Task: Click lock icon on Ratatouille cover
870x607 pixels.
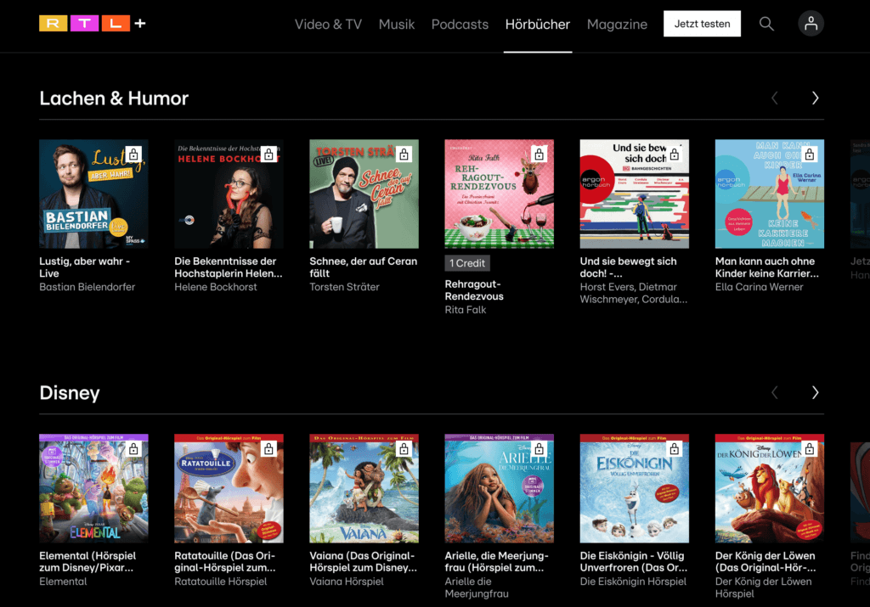Action: pyautogui.click(x=268, y=449)
